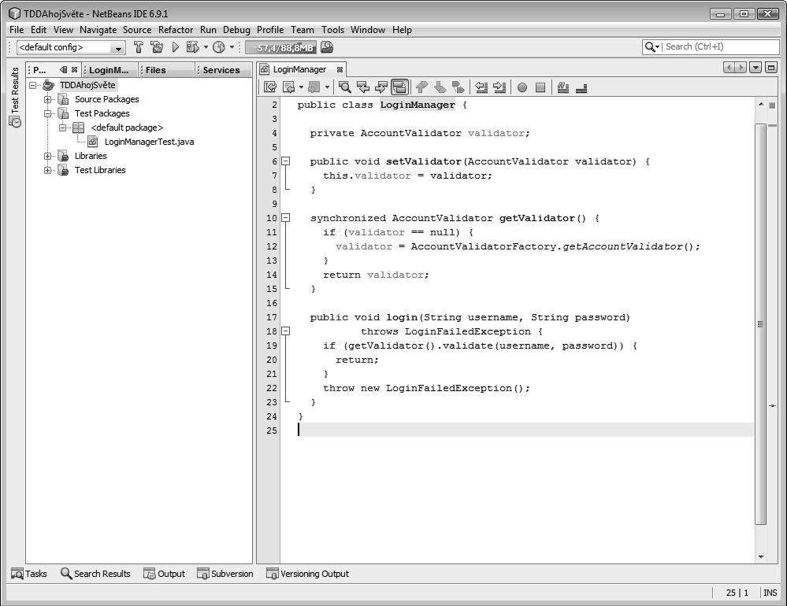Minimize the Projects window via its icon
The height and width of the screenshot is (606, 787).
(63, 70)
